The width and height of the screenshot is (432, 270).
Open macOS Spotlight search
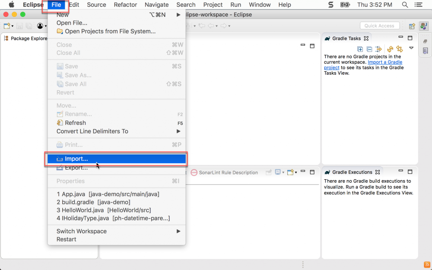pyautogui.click(x=405, y=5)
